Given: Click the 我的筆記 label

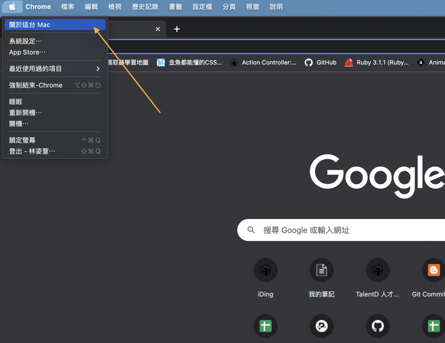Looking at the screenshot, I should pyautogui.click(x=322, y=294).
